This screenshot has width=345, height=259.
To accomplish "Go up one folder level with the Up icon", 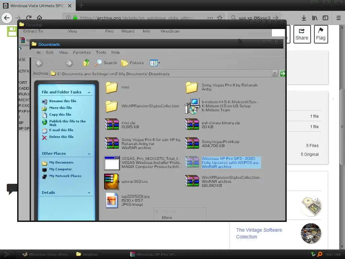I will 86,63.
